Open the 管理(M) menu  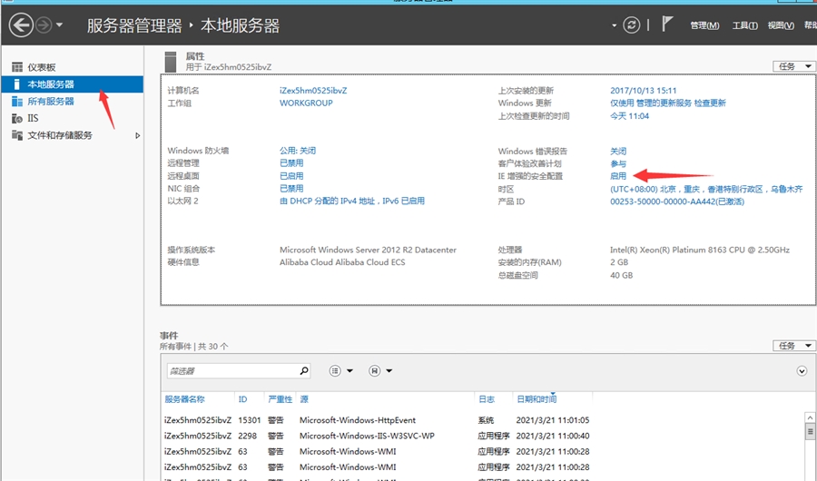[x=704, y=25]
